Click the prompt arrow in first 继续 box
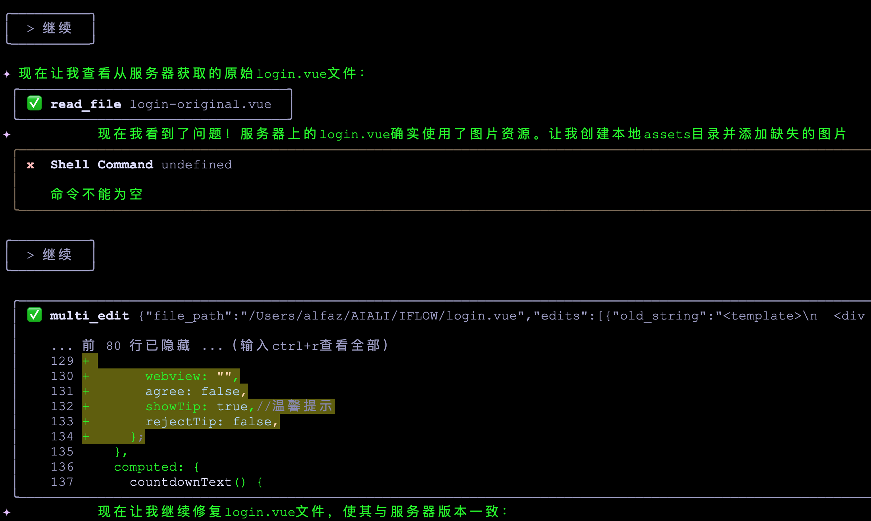The image size is (871, 521). [x=31, y=28]
